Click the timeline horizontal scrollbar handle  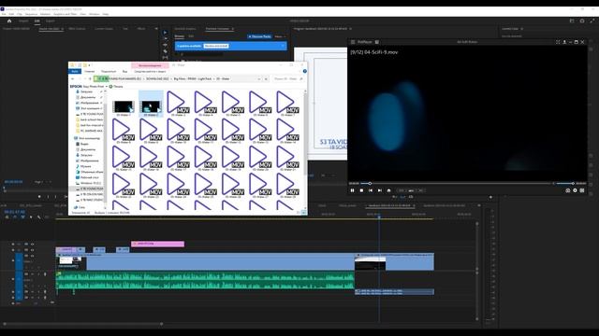(x=83, y=324)
